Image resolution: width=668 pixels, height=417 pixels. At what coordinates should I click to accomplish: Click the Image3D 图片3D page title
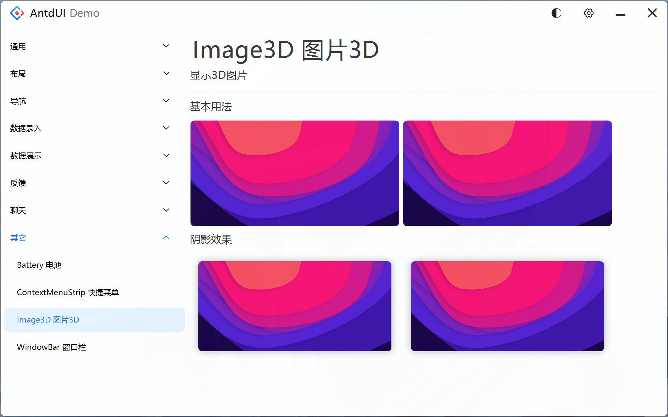tap(284, 50)
